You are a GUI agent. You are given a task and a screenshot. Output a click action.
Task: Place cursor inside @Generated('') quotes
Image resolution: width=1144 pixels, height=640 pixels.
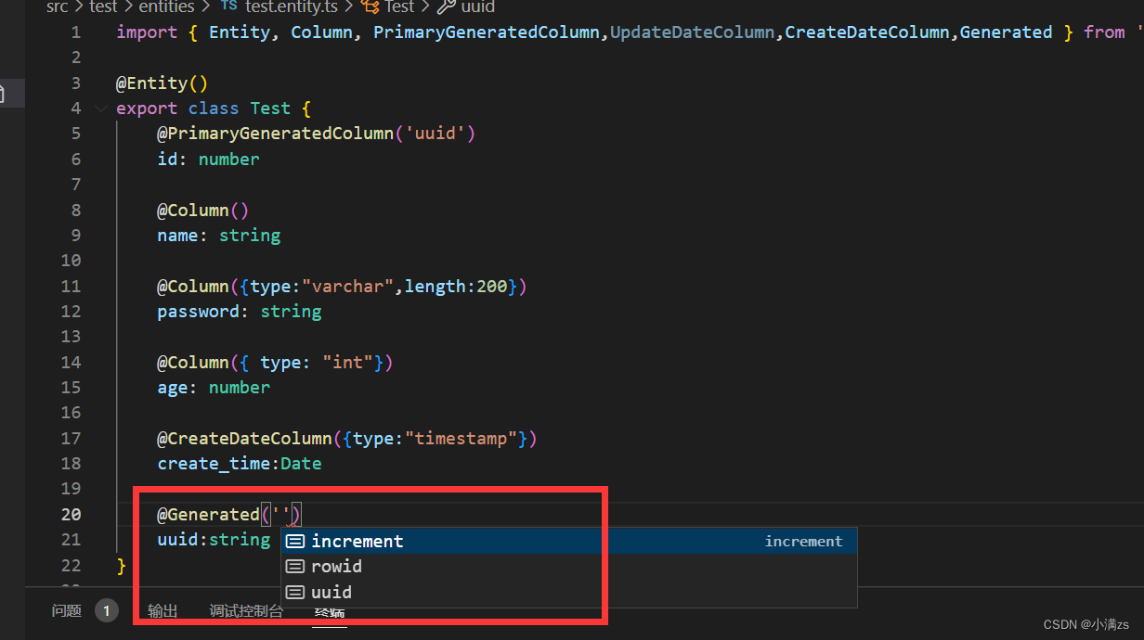click(x=282, y=515)
